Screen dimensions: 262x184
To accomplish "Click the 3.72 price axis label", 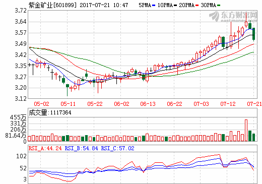I will coord(21,11).
